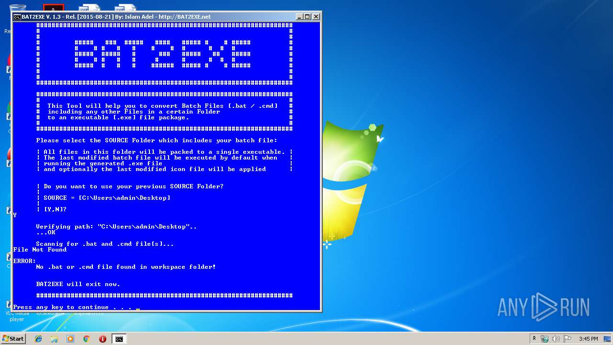Screen dimensions: 613x345
Task: Click 'to an executable [.exe] file package.' line
Action: [x=118, y=117]
